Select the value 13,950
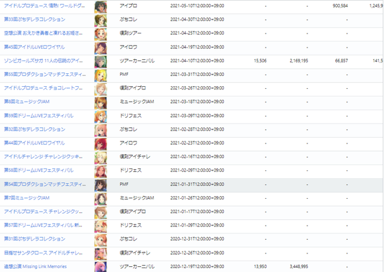 [260, 267]
